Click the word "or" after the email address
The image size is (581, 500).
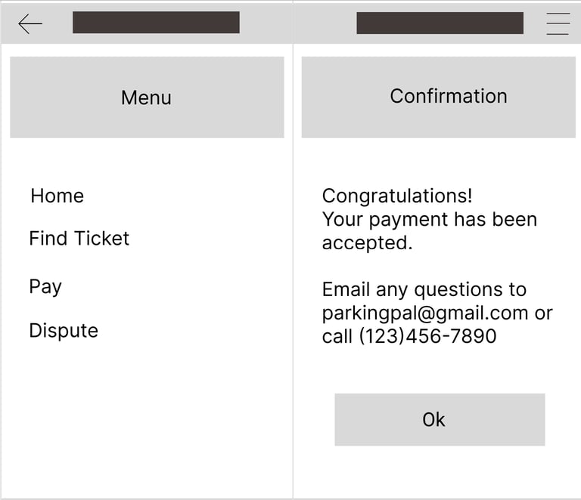click(x=543, y=313)
